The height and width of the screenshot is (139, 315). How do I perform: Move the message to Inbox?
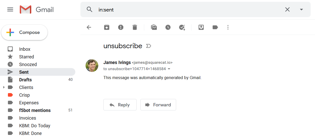(x=201, y=27)
